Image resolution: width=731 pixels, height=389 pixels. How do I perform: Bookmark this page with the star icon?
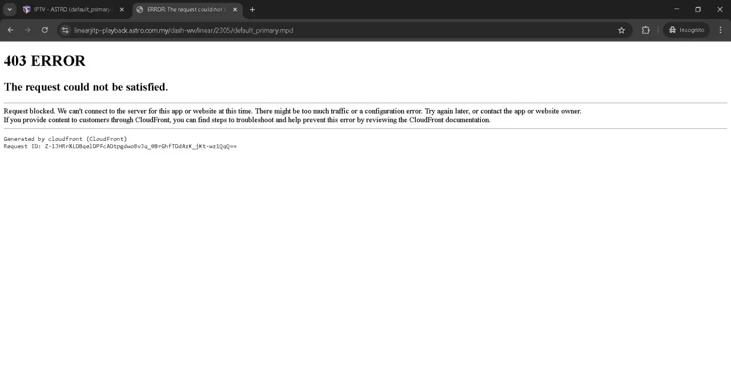point(621,30)
